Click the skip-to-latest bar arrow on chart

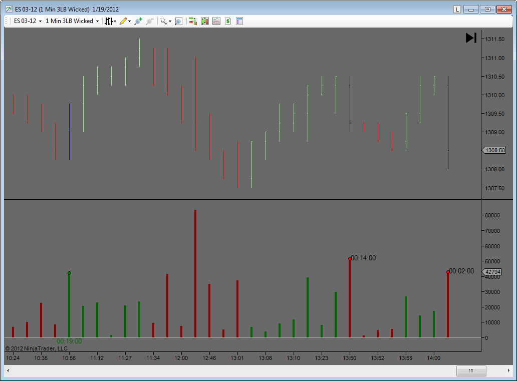click(471, 38)
